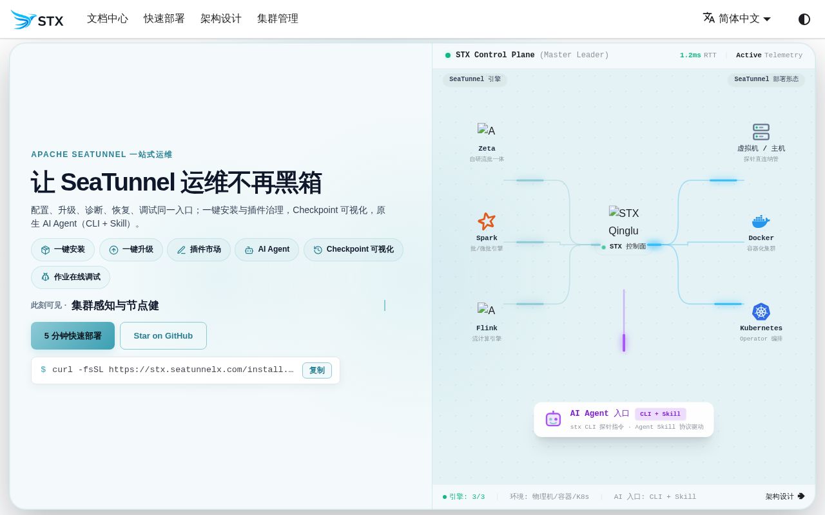The image size is (825, 515).
Task: Select the 作业在线调试 chip
Action: click(x=70, y=277)
